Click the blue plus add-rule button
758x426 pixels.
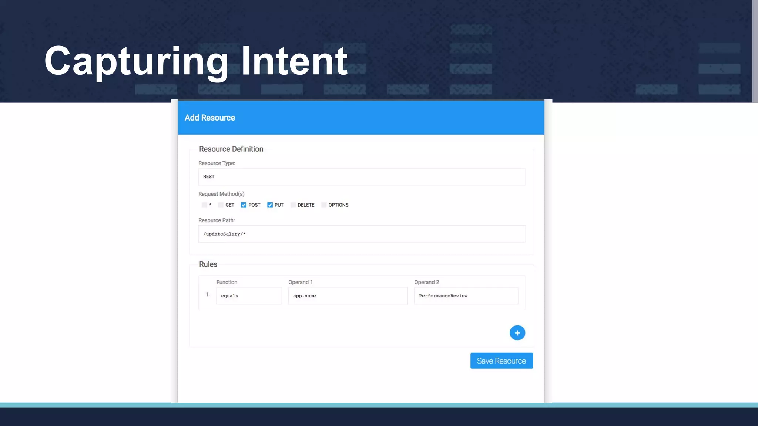coord(517,333)
